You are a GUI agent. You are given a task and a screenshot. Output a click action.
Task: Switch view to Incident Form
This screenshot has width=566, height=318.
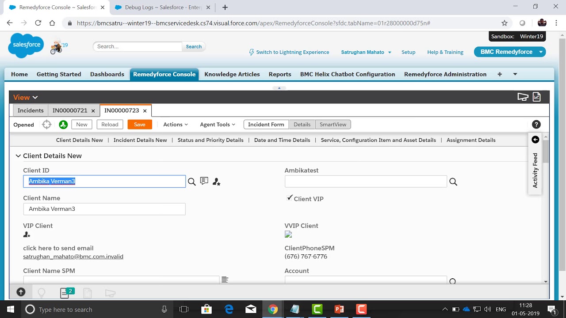pos(266,125)
